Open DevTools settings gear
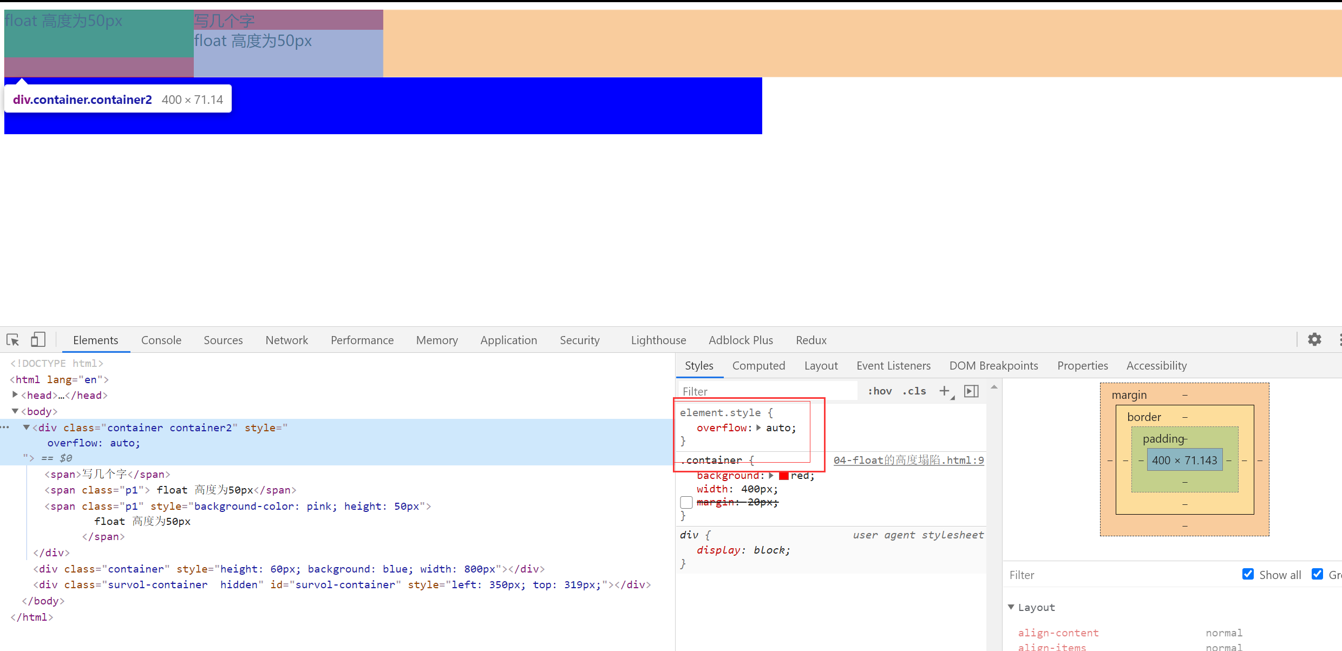1342x651 pixels. click(1314, 339)
